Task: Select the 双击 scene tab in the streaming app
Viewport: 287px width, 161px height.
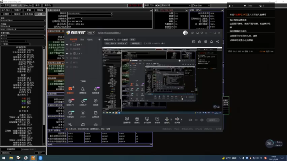Action: 82,40
